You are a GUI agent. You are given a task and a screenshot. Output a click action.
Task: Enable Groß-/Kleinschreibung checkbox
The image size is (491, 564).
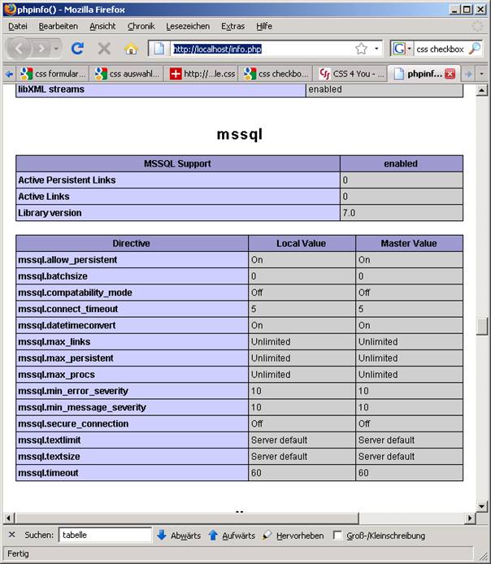pos(338,536)
